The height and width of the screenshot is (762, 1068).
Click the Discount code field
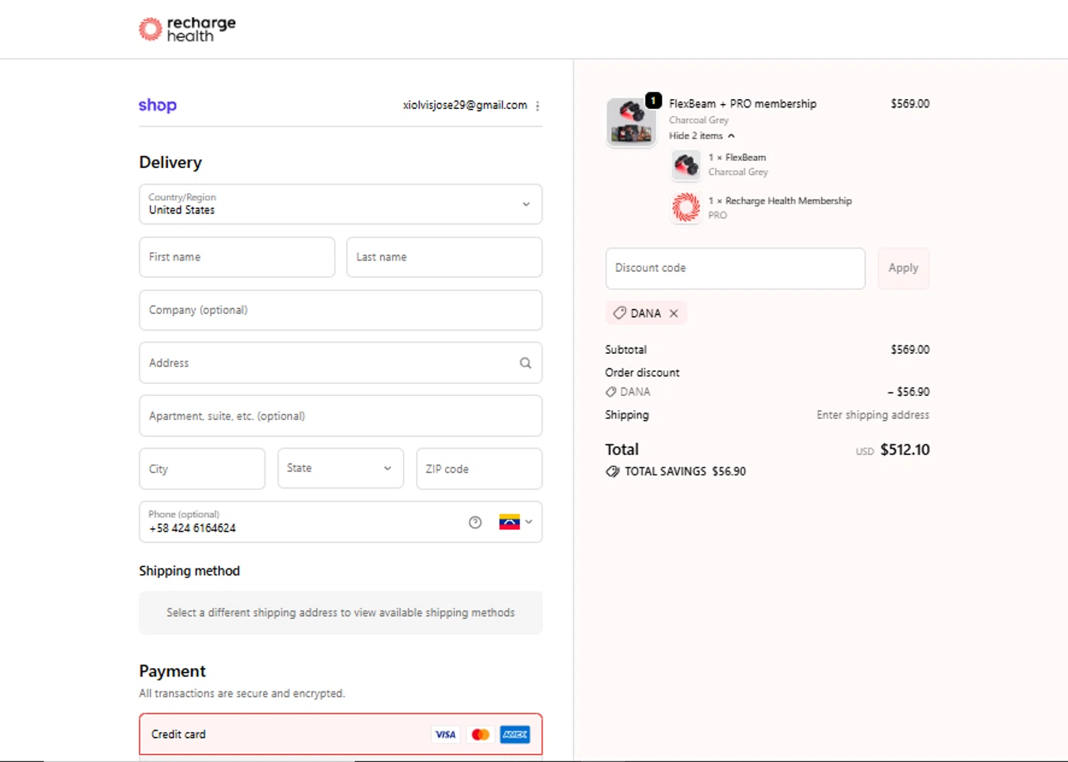click(x=735, y=268)
